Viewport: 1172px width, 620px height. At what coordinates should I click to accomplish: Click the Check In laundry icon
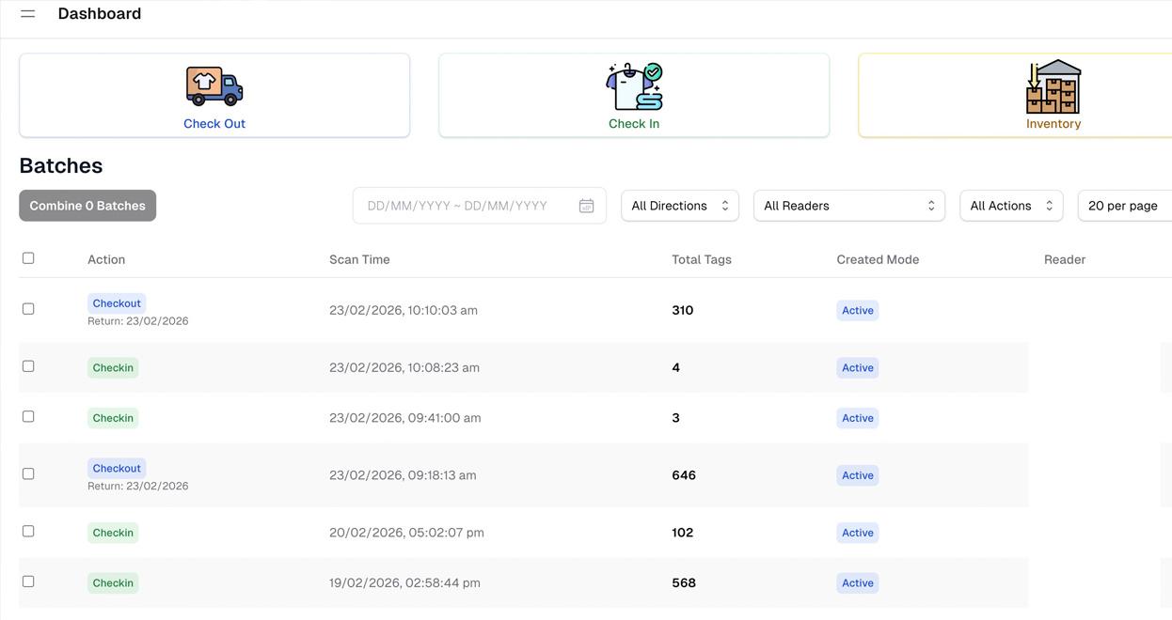tap(634, 85)
